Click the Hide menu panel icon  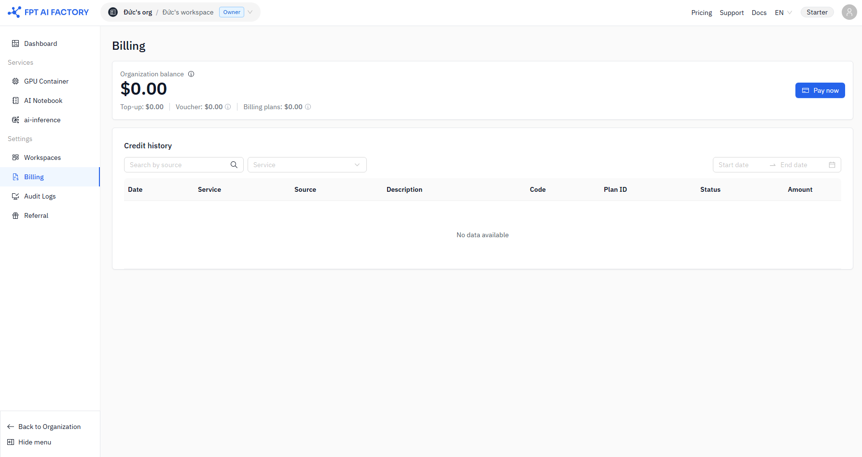[11, 442]
